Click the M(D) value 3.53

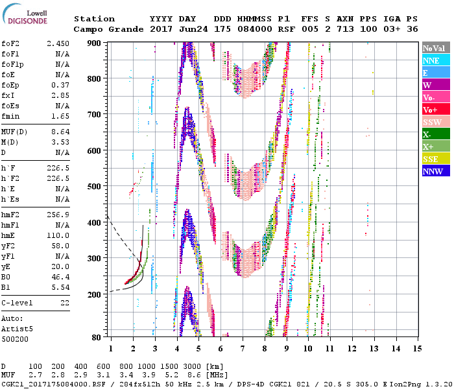tap(60, 142)
